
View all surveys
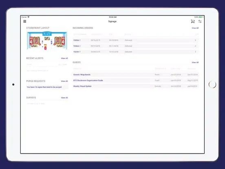[x=64, y=98]
